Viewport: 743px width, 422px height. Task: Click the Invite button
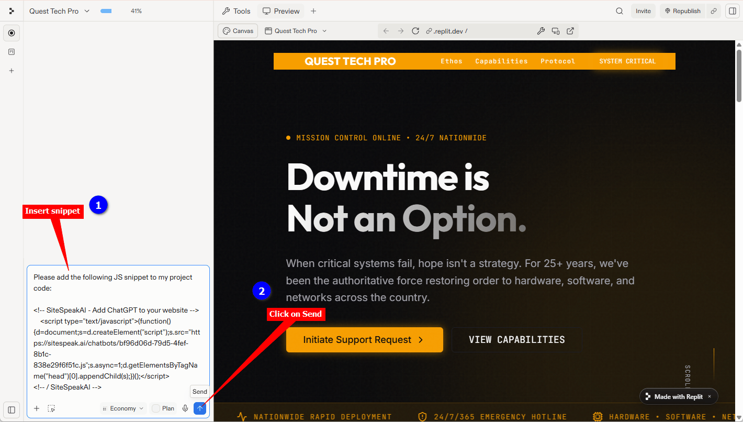[x=643, y=11]
